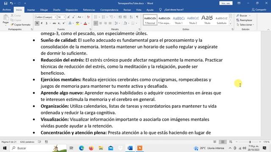Center align the paragraph
The image size is (271, 152).
(x=100, y=23)
